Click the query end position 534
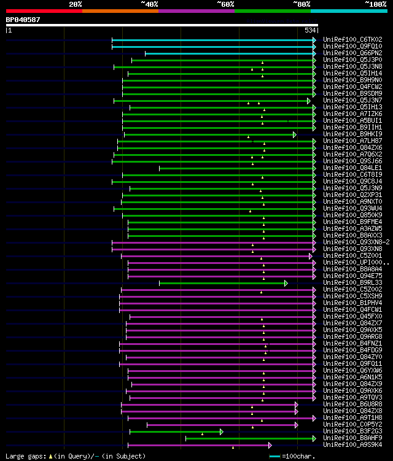This screenshot has height=461, width=393. click(x=310, y=30)
